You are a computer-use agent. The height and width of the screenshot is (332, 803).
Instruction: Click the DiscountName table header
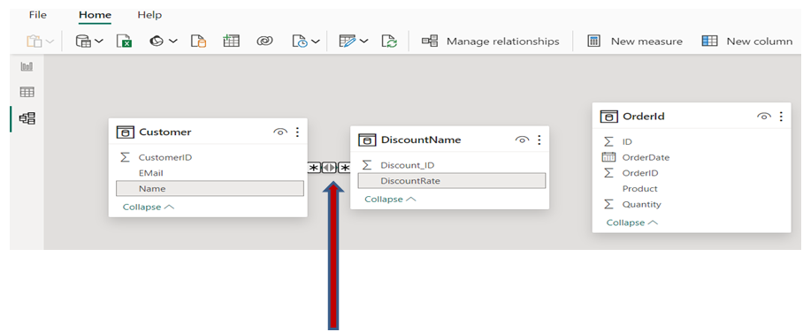[449, 140]
